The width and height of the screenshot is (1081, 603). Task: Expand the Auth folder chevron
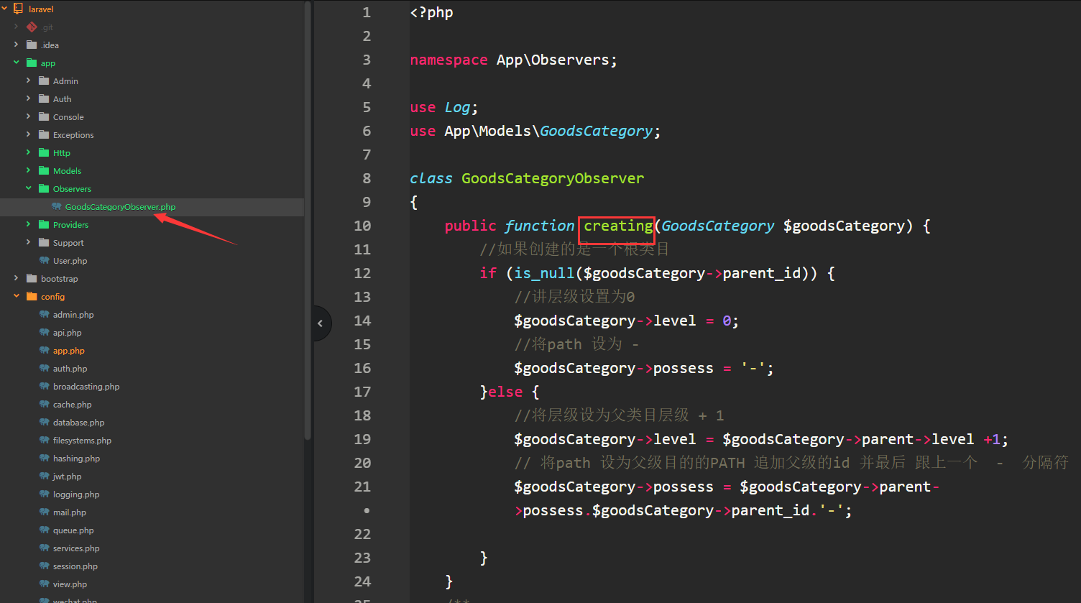pos(28,99)
